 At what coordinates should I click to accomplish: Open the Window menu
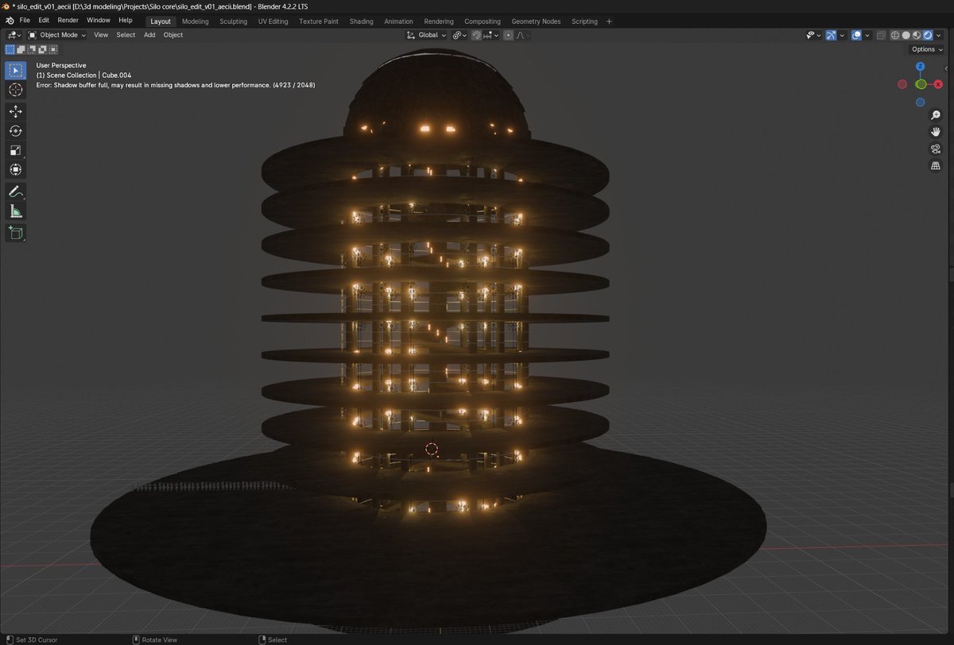[x=99, y=21]
